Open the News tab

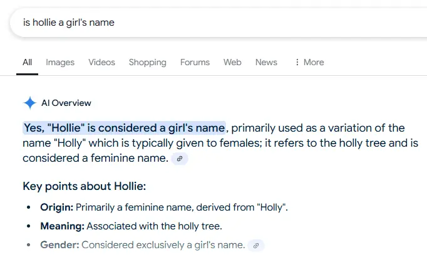[266, 62]
